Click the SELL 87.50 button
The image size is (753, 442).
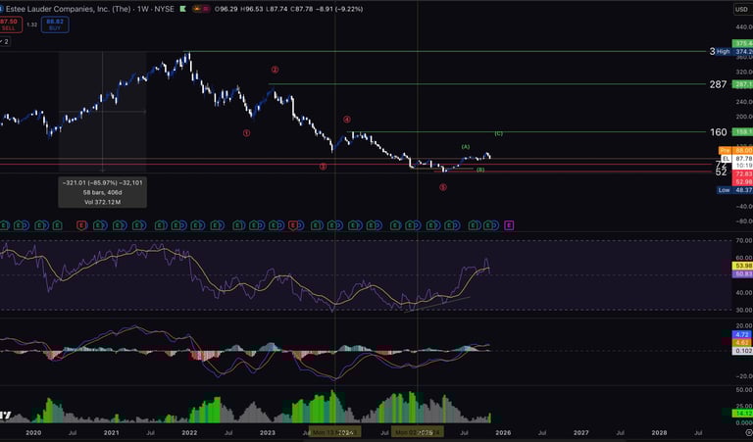9,25
